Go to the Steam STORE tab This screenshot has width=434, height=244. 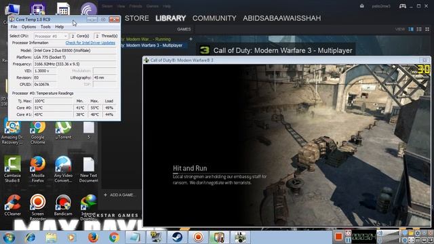[x=137, y=18]
